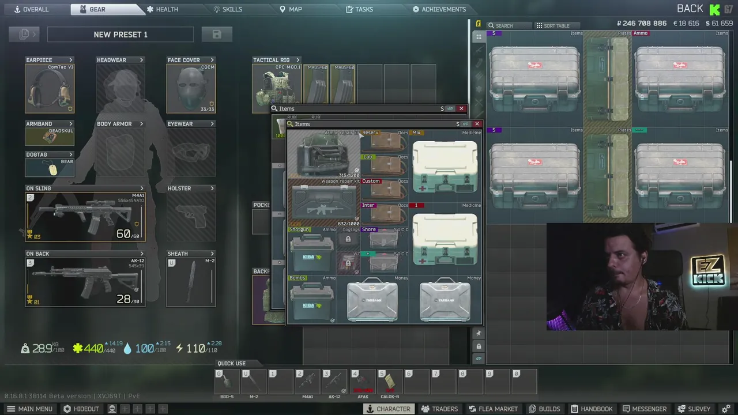Open the Ammo-tagged items case in stash
This screenshot has height=415, width=738.
coord(681,78)
